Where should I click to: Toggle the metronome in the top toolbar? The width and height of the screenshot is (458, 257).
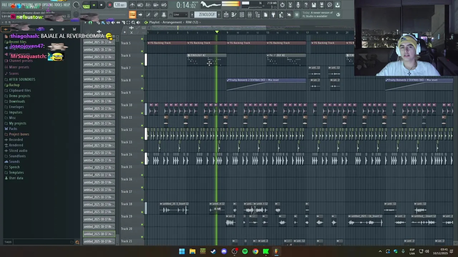pos(132,5)
